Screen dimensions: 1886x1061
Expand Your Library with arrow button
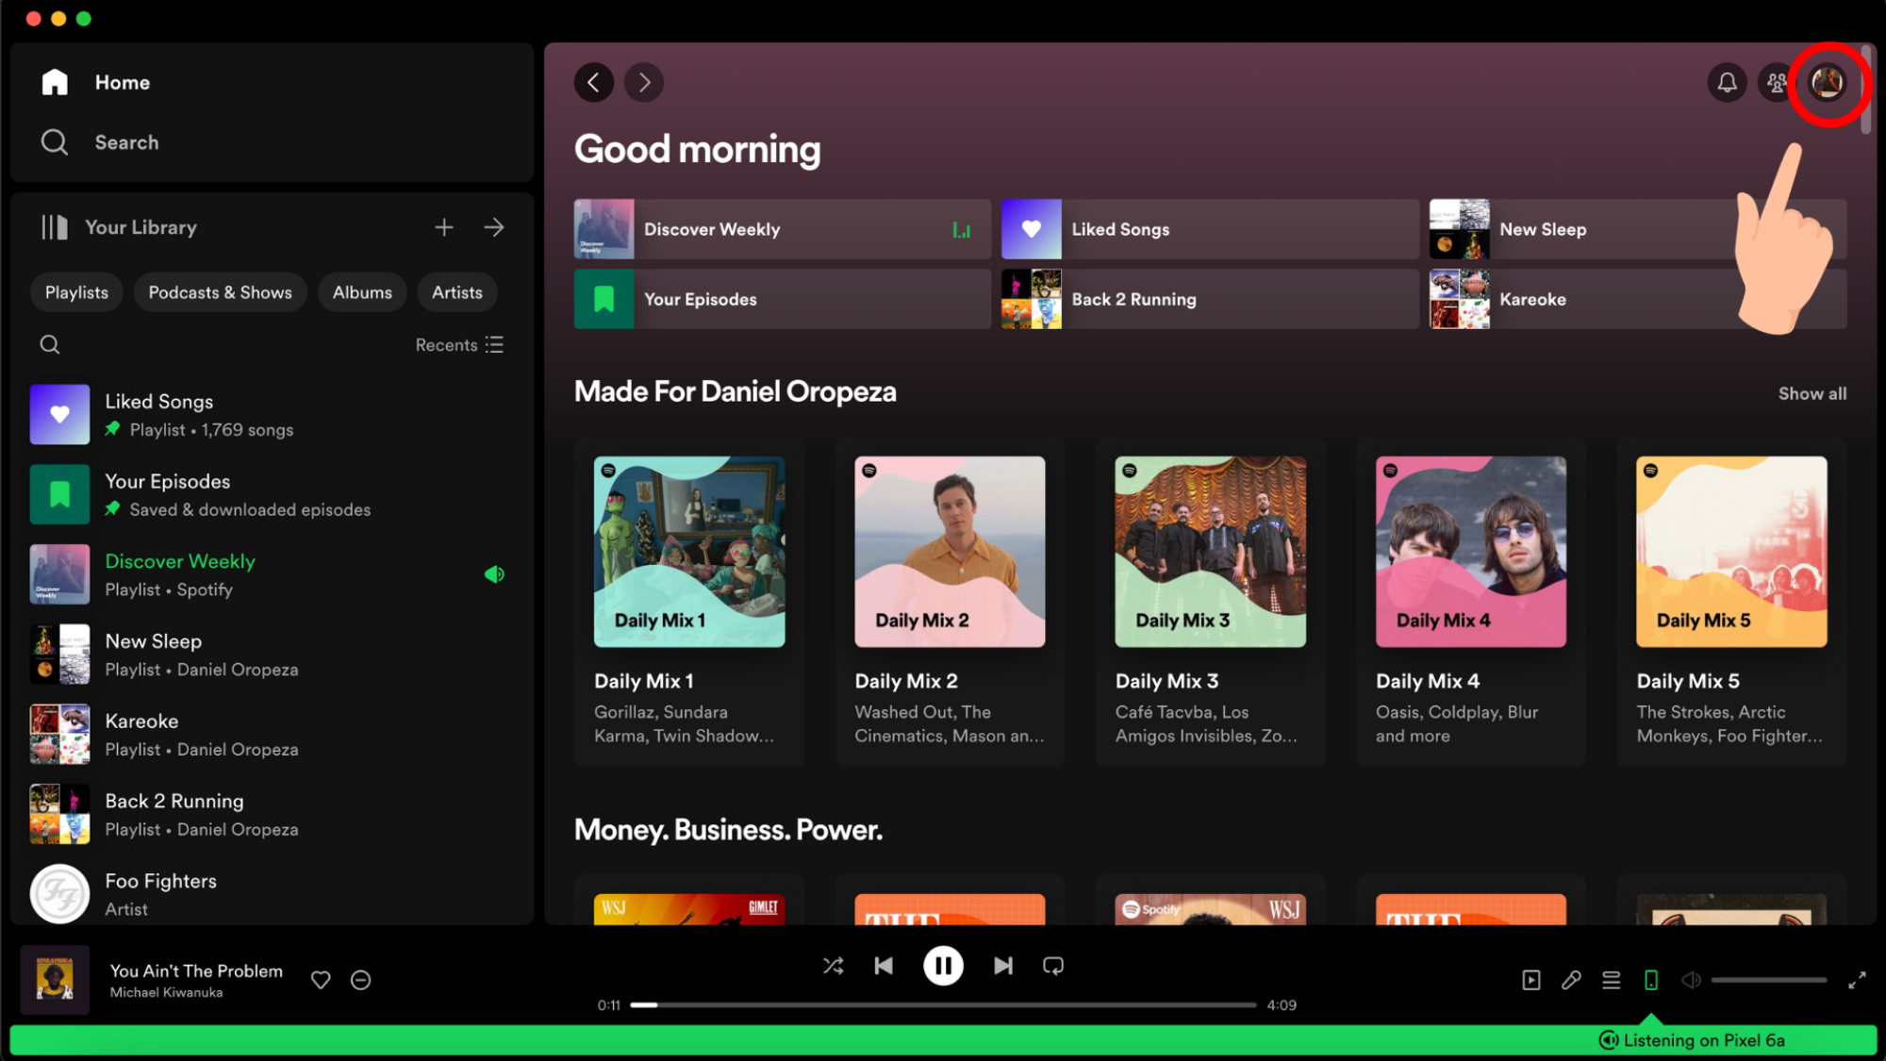[493, 226]
